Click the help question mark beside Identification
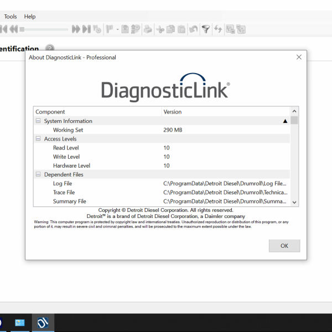This screenshot has width=332, height=332. tap(50, 48)
